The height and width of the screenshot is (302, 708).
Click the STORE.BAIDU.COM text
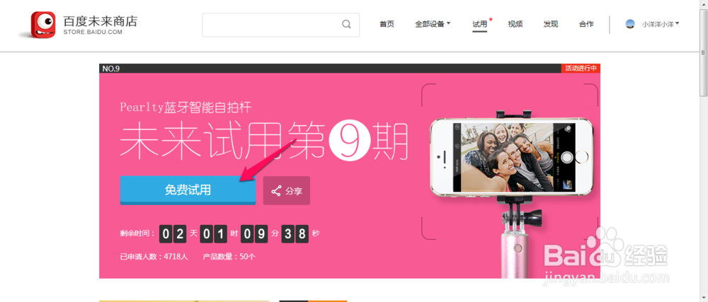[x=93, y=33]
